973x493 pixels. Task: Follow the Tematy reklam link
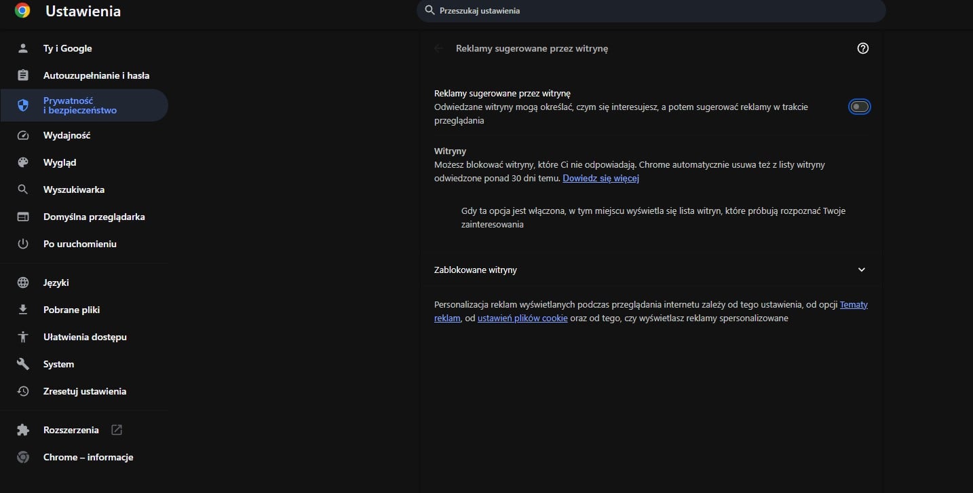(854, 305)
